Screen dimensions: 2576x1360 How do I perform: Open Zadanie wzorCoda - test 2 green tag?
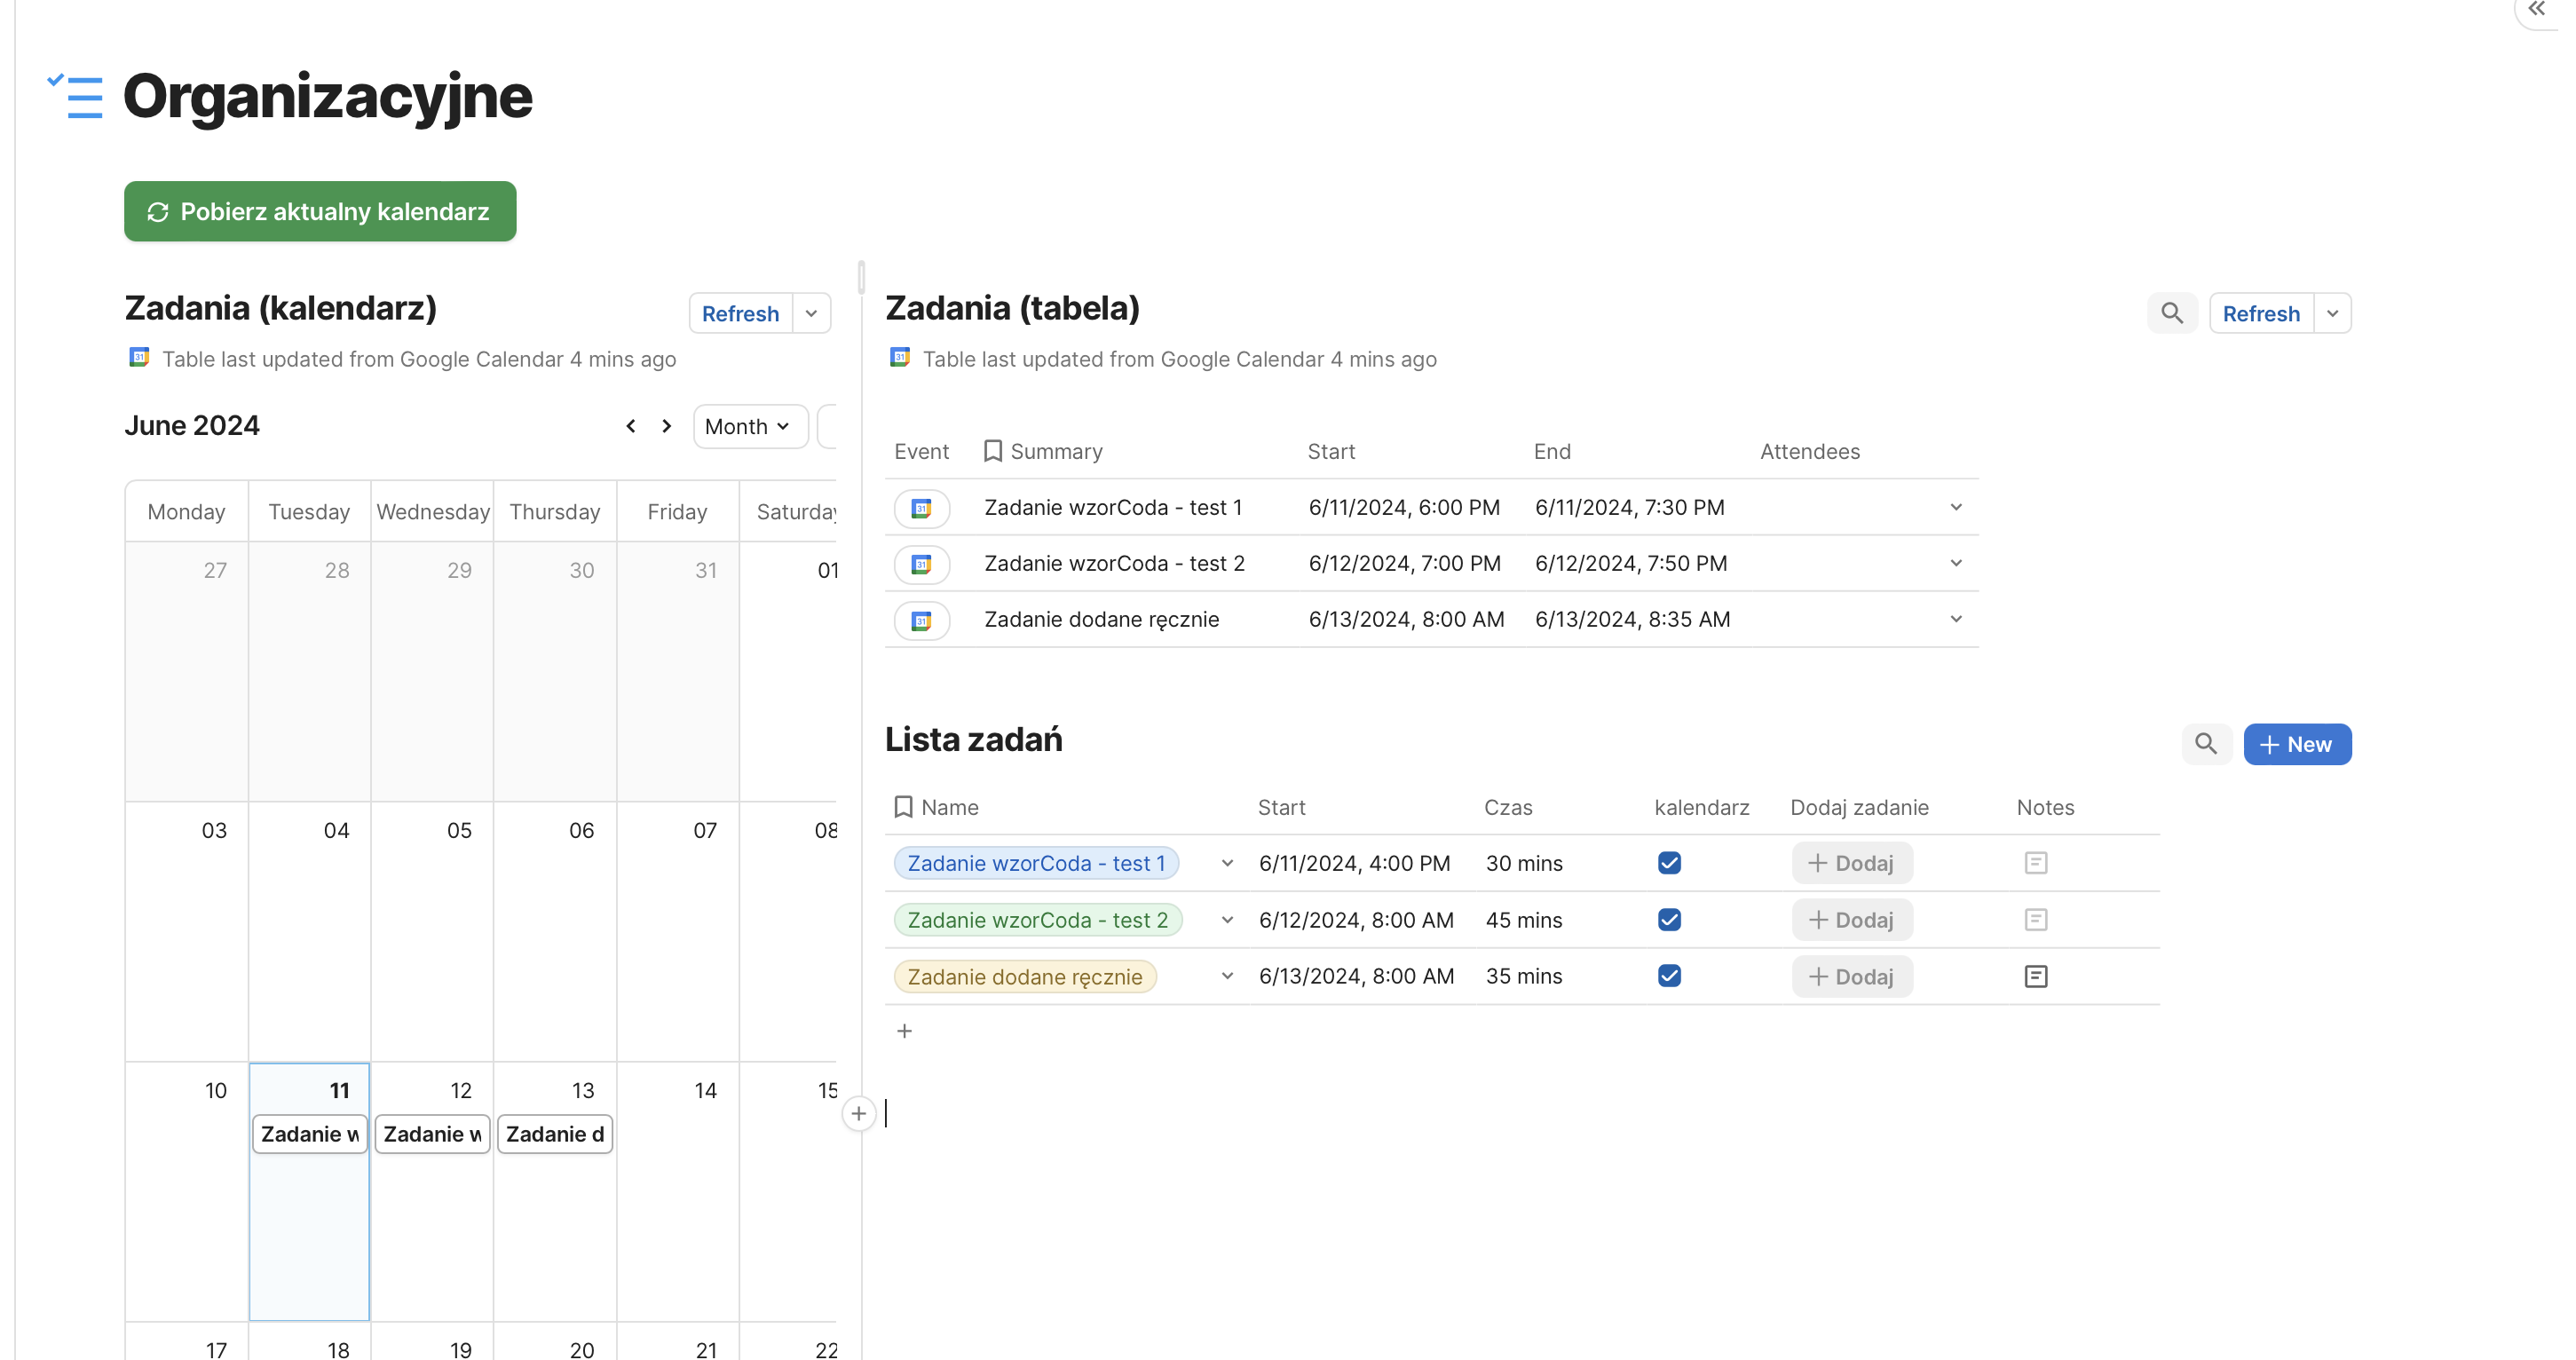click(x=1037, y=920)
